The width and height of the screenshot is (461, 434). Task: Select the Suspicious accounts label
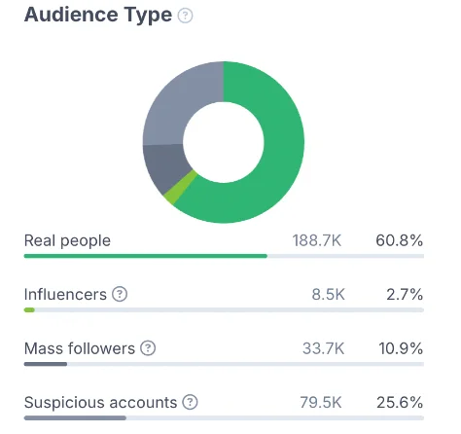tap(100, 403)
